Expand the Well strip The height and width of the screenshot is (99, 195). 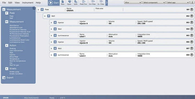(45, 16)
